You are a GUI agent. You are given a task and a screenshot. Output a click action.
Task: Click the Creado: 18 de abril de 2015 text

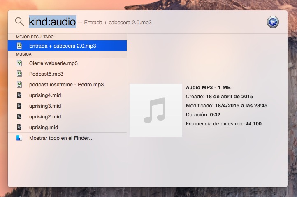pos(219,97)
